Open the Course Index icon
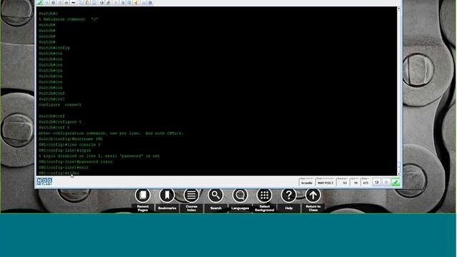Screen dimensions: 457x257 tap(191, 195)
